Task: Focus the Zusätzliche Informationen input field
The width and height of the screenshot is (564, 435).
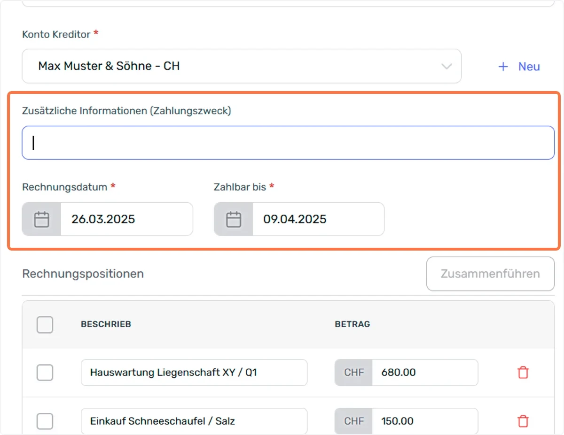Action: point(288,143)
